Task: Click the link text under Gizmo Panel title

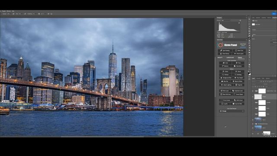Action: click(x=243, y=47)
